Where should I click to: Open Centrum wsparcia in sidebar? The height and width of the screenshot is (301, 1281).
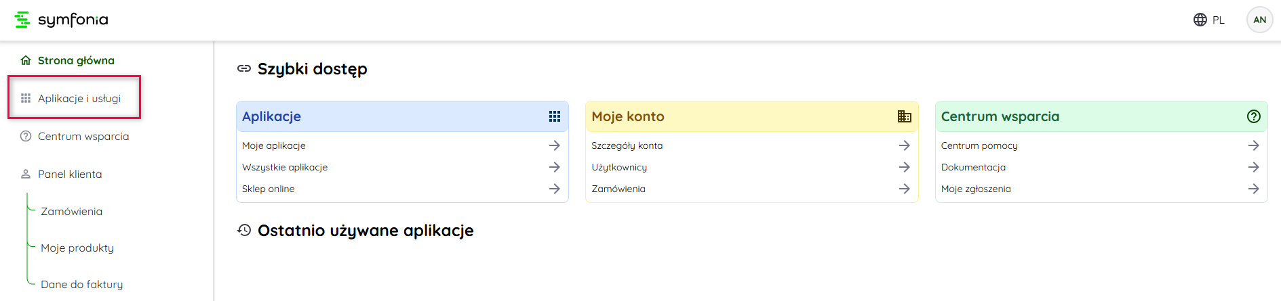click(x=83, y=136)
